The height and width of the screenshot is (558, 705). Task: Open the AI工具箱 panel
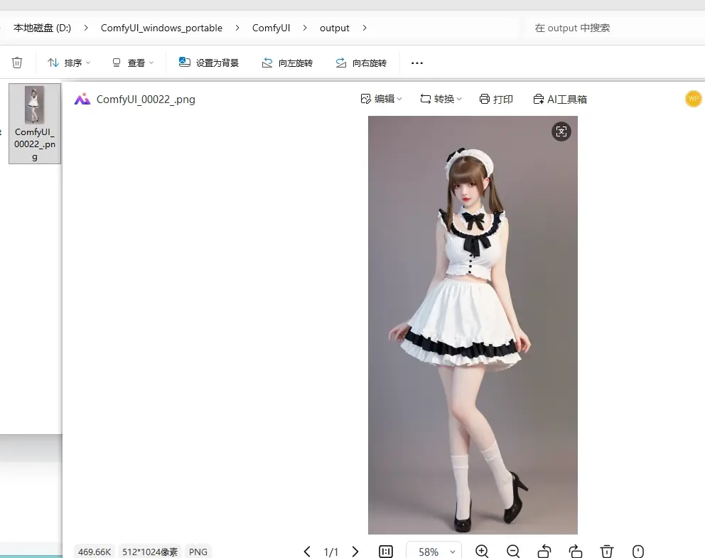click(x=560, y=99)
